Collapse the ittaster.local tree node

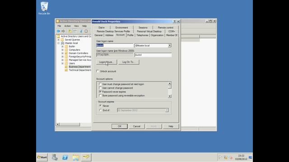(x=59, y=43)
